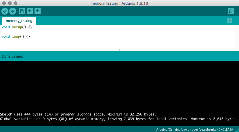Open the Serial Monitor magnifier icon

point(231,11)
